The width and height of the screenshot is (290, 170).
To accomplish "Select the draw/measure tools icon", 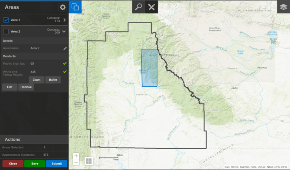I will [151, 7].
